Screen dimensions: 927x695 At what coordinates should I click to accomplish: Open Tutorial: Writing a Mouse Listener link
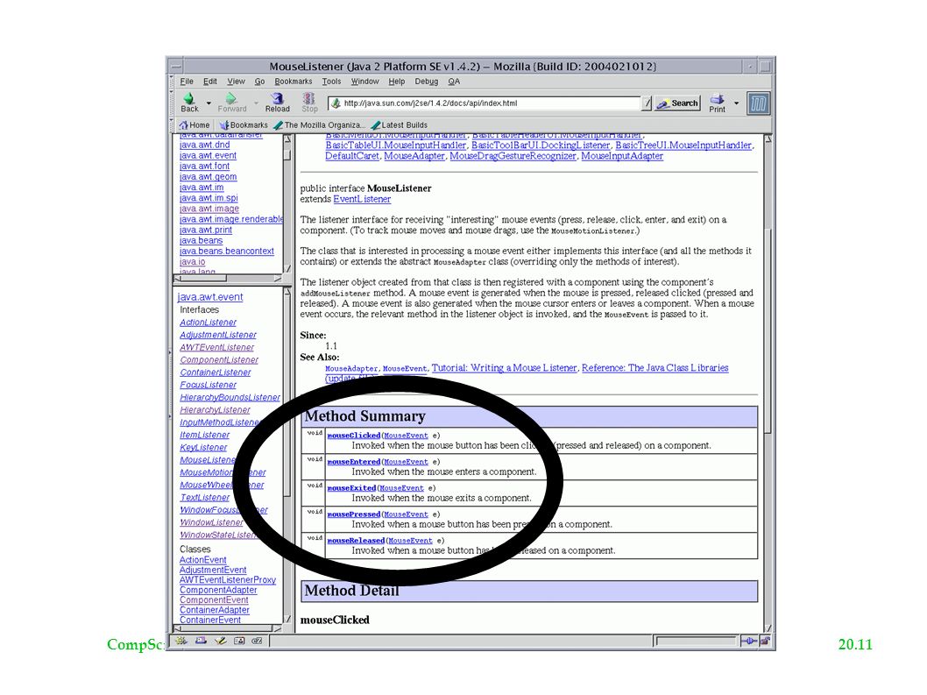pyautogui.click(x=505, y=368)
